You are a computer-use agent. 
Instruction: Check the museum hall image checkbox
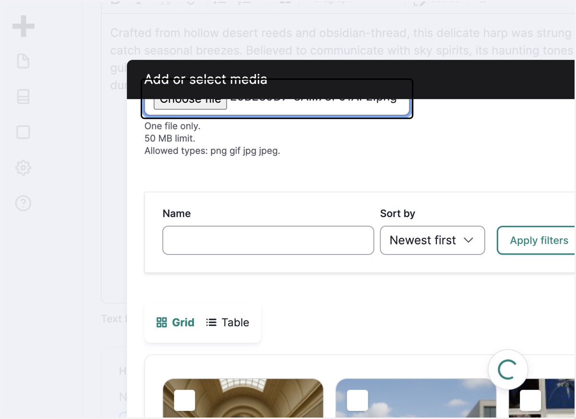(x=184, y=400)
